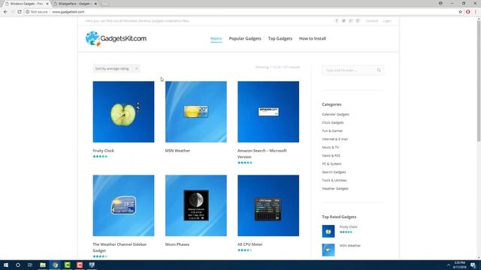
Task: Click the search magnifier icon in sidebar
Action: [379, 70]
